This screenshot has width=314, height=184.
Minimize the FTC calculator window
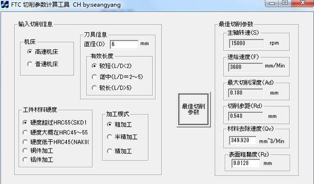point(272,3)
